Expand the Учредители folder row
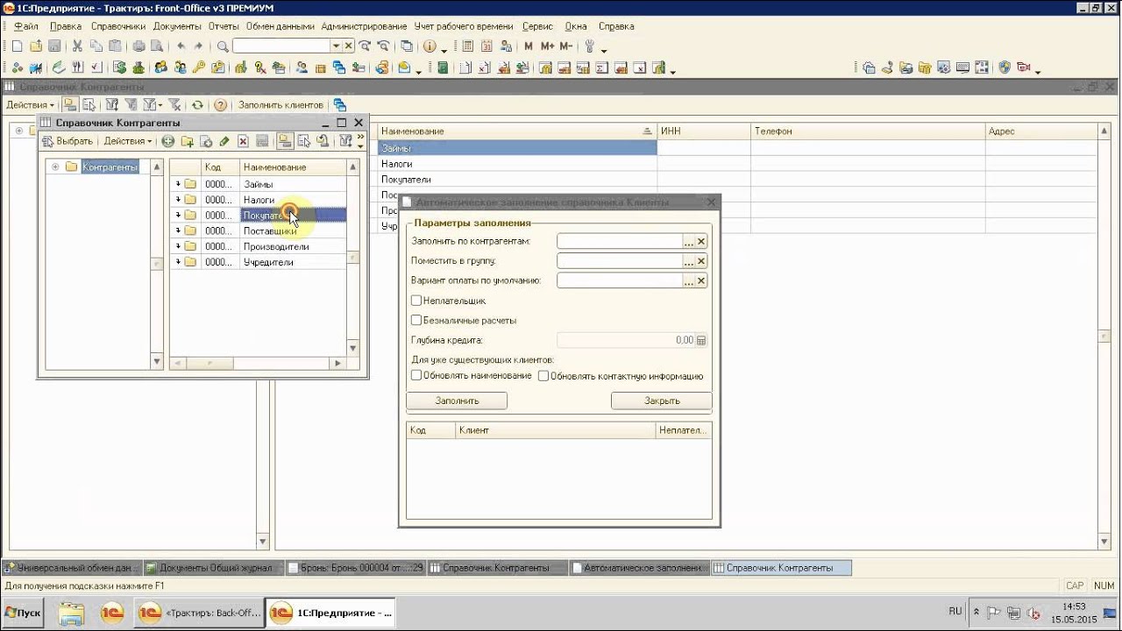The image size is (1122, 631). click(178, 262)
